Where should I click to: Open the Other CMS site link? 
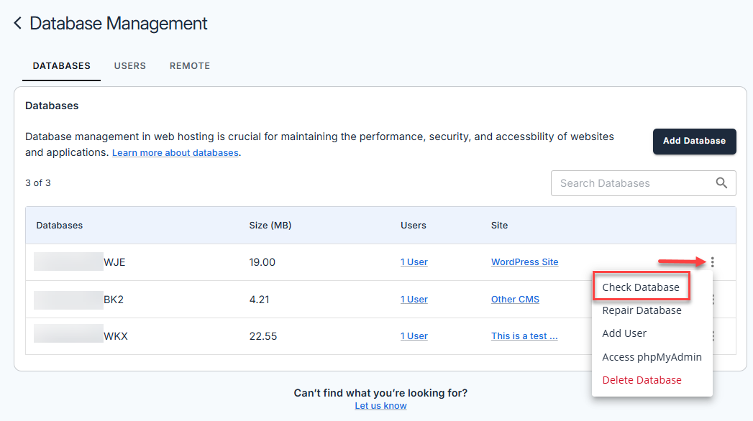515,299
